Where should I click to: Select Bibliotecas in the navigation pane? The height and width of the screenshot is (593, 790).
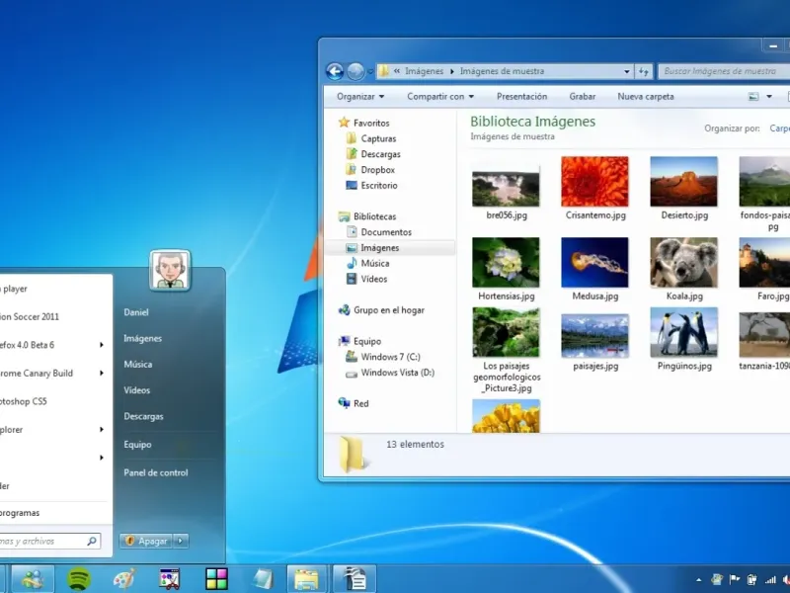pos(374,216)
